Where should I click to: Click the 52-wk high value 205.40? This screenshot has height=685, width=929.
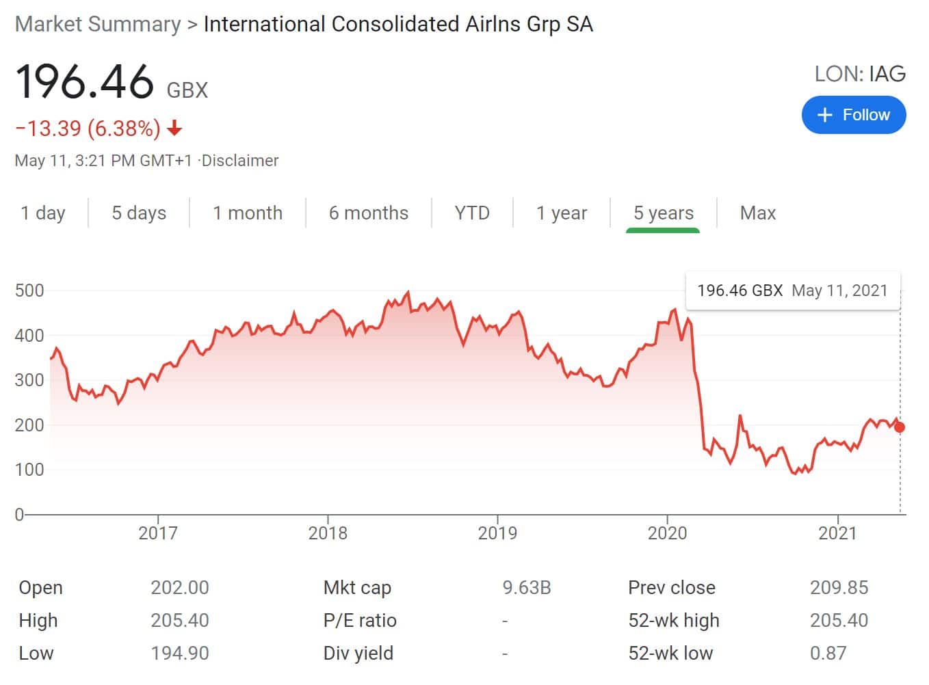coord(838,621)
